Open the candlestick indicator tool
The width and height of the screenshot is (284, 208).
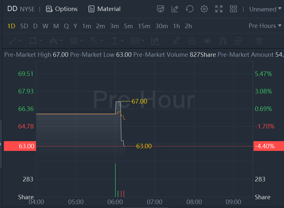click(155, 41)
